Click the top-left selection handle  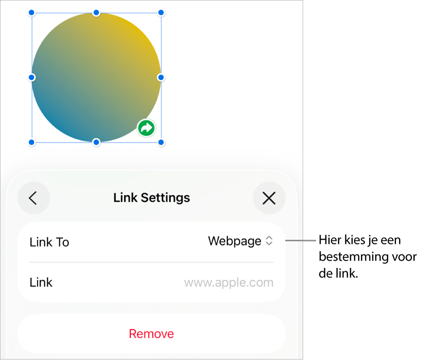(x=32, y=13)
